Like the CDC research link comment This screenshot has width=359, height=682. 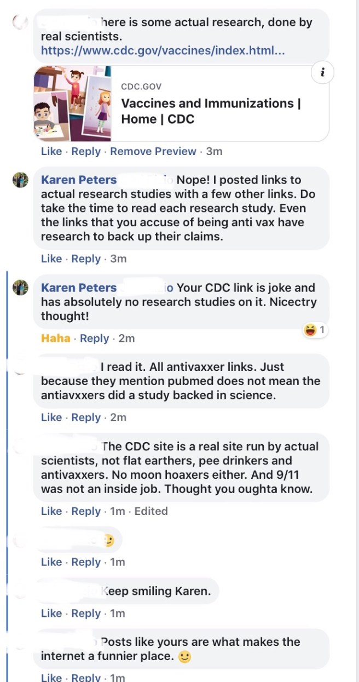point(51,151)
